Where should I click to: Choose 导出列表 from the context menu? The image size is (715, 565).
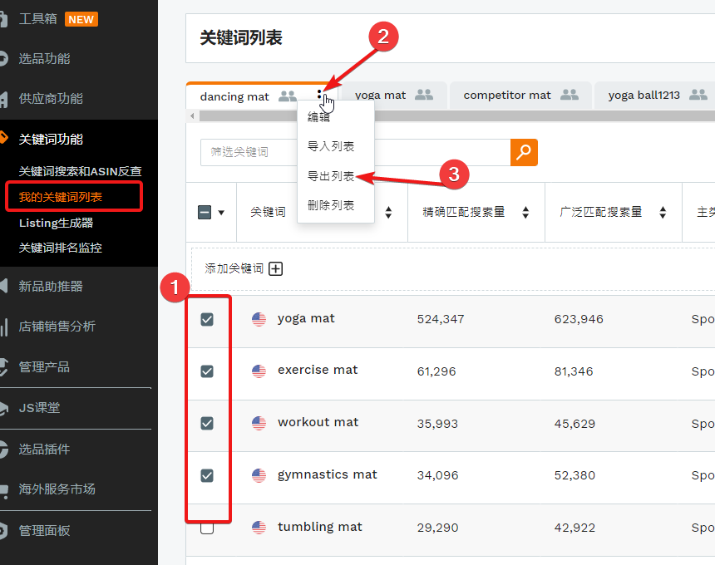331,176
